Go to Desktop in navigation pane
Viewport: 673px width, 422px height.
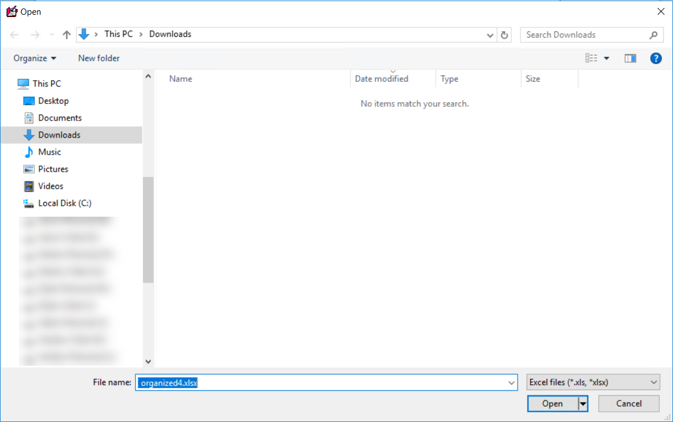[x=53, y=101]
